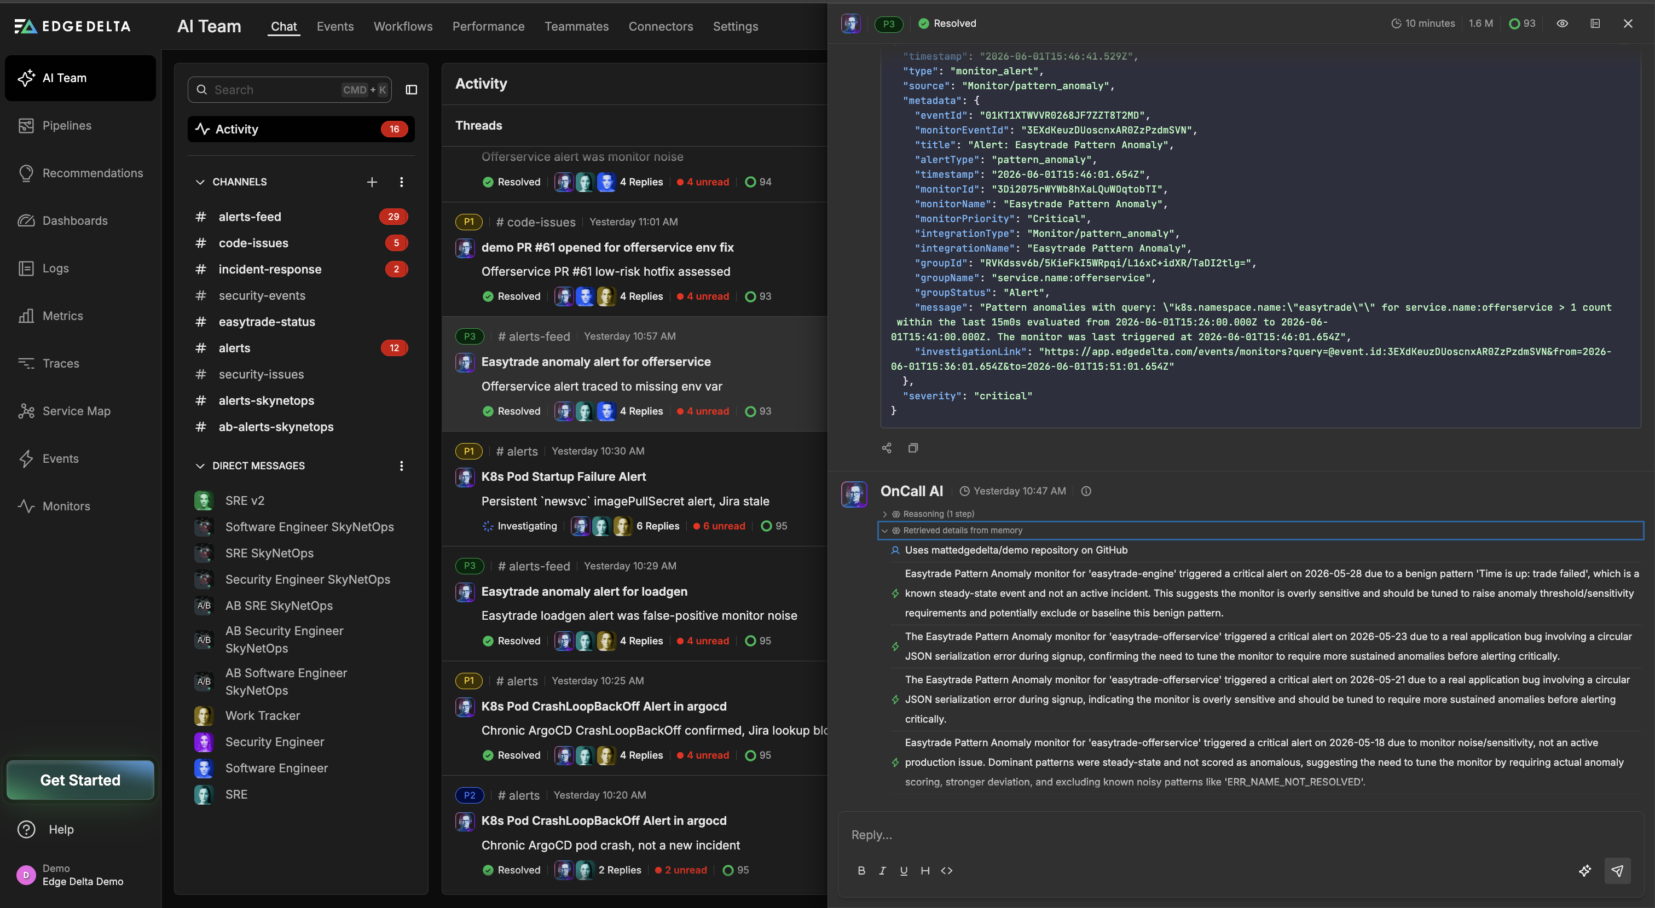Toggle the thread watch eye icon

(x=1563, y=23)
